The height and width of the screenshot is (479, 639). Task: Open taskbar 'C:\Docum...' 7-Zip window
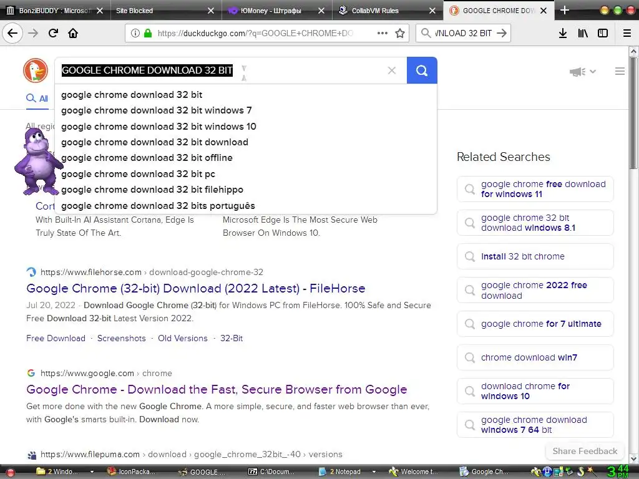(x=271, y=472)
